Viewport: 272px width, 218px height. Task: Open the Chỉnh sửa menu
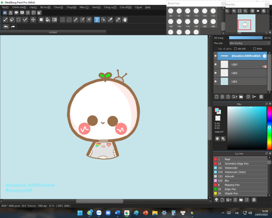pos(19,7)
